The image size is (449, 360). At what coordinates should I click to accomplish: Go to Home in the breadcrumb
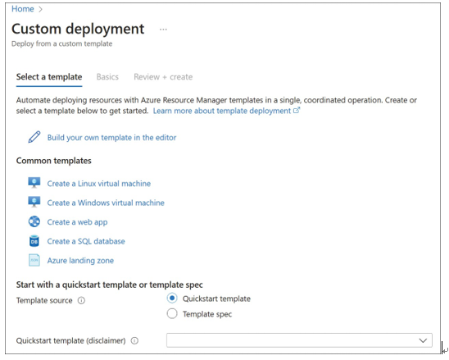click(23, 9)
